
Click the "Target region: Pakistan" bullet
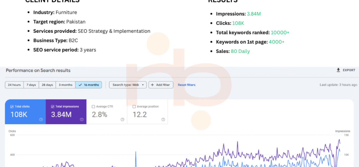coord(59,22)
